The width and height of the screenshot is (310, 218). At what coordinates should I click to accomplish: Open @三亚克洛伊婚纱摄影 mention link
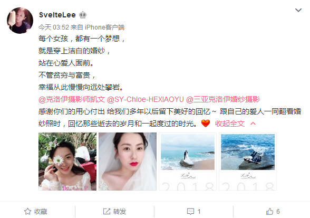tap(223, 99)
